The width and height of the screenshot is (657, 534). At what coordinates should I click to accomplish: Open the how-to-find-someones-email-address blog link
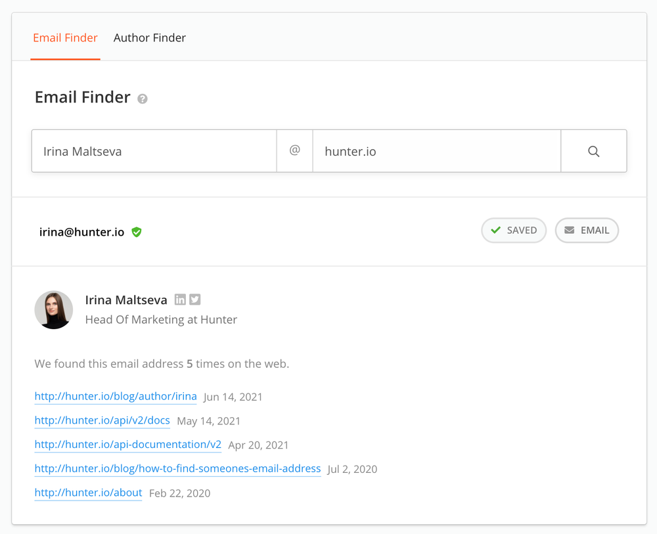coord(177,468)
